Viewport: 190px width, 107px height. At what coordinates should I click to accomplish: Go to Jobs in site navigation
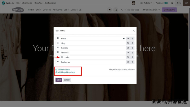(x=66, y=10)
